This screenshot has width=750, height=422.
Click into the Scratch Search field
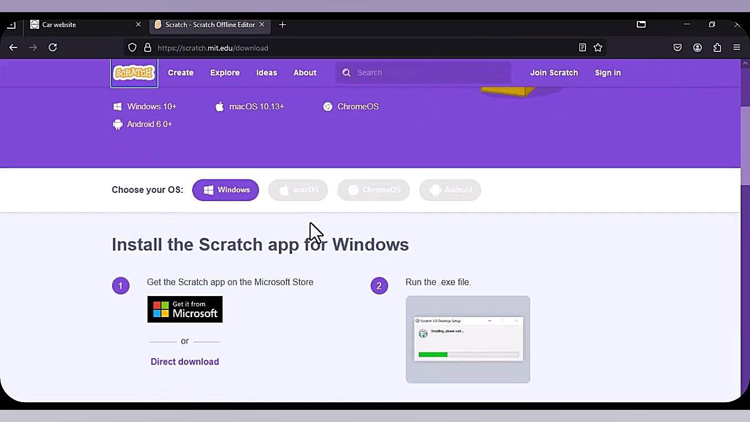pyautogui.click(x=423, y=72)
